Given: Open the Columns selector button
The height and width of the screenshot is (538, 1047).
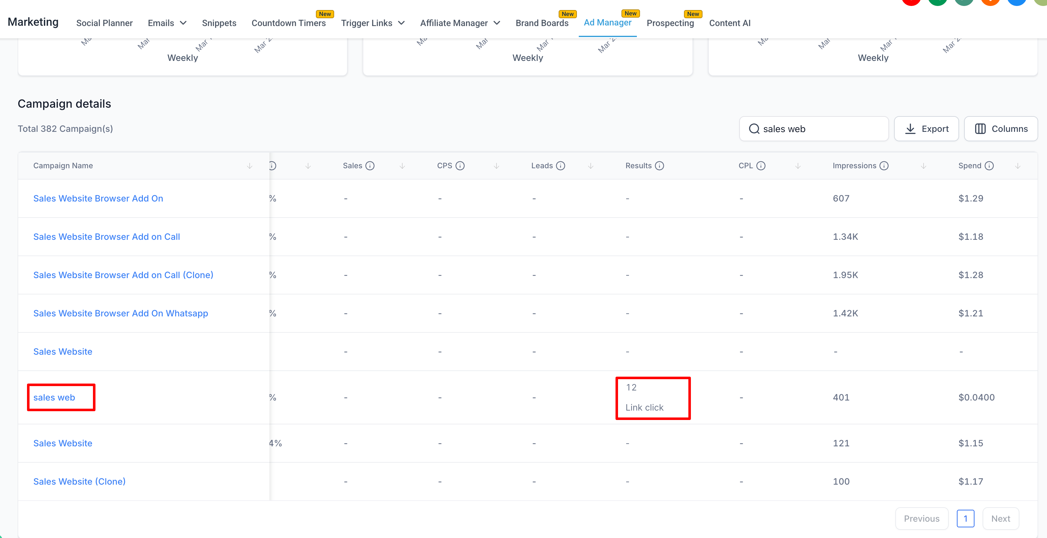Looking at the screenshot, I should point(1001,129).
